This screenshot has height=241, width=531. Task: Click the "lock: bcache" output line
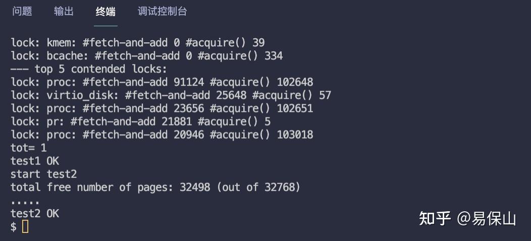pos(147,56)
